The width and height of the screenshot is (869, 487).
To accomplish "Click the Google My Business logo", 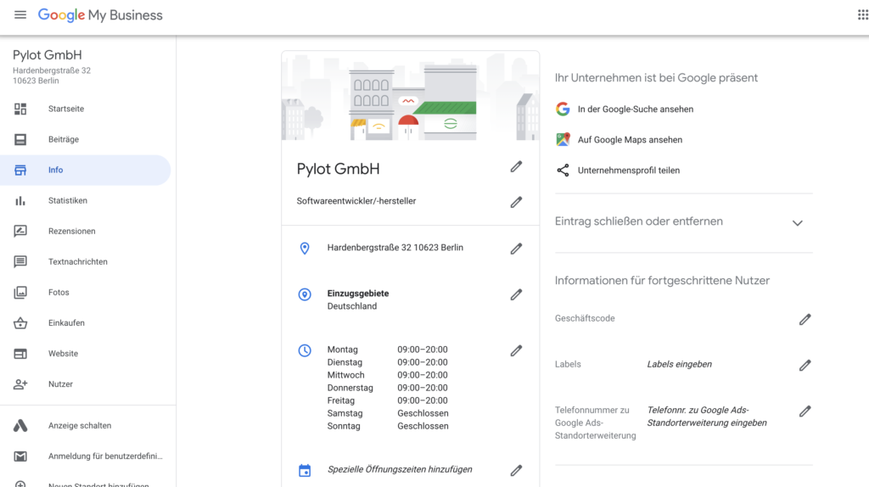I will point(100,15).
